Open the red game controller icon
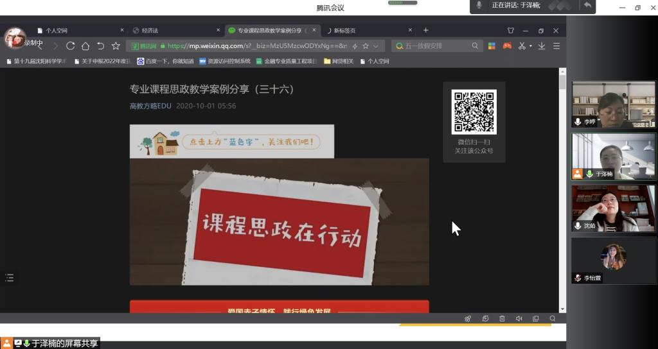This screenshot has width=658, height=349. tap(507, 46)
